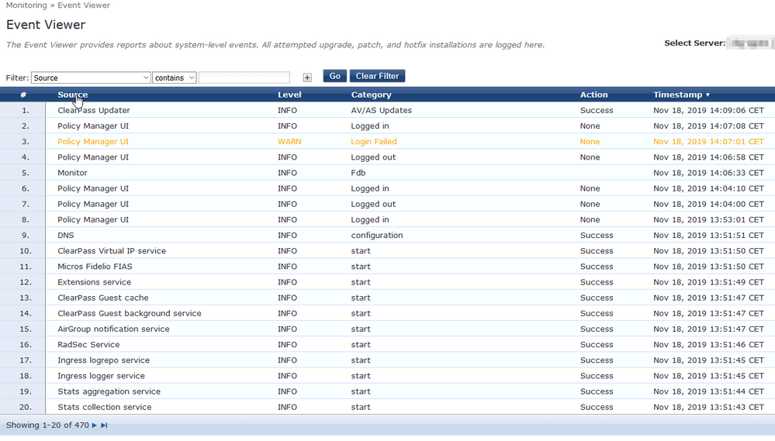Screen dimensions: 775x441
Task: Select Micros Fidelio FIAS entry
Action: (x=388, y=266)
